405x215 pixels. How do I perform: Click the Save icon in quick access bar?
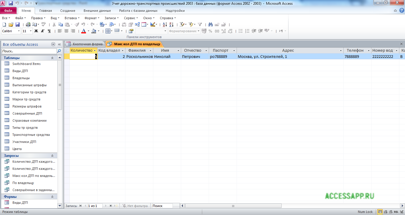[11, 4]
